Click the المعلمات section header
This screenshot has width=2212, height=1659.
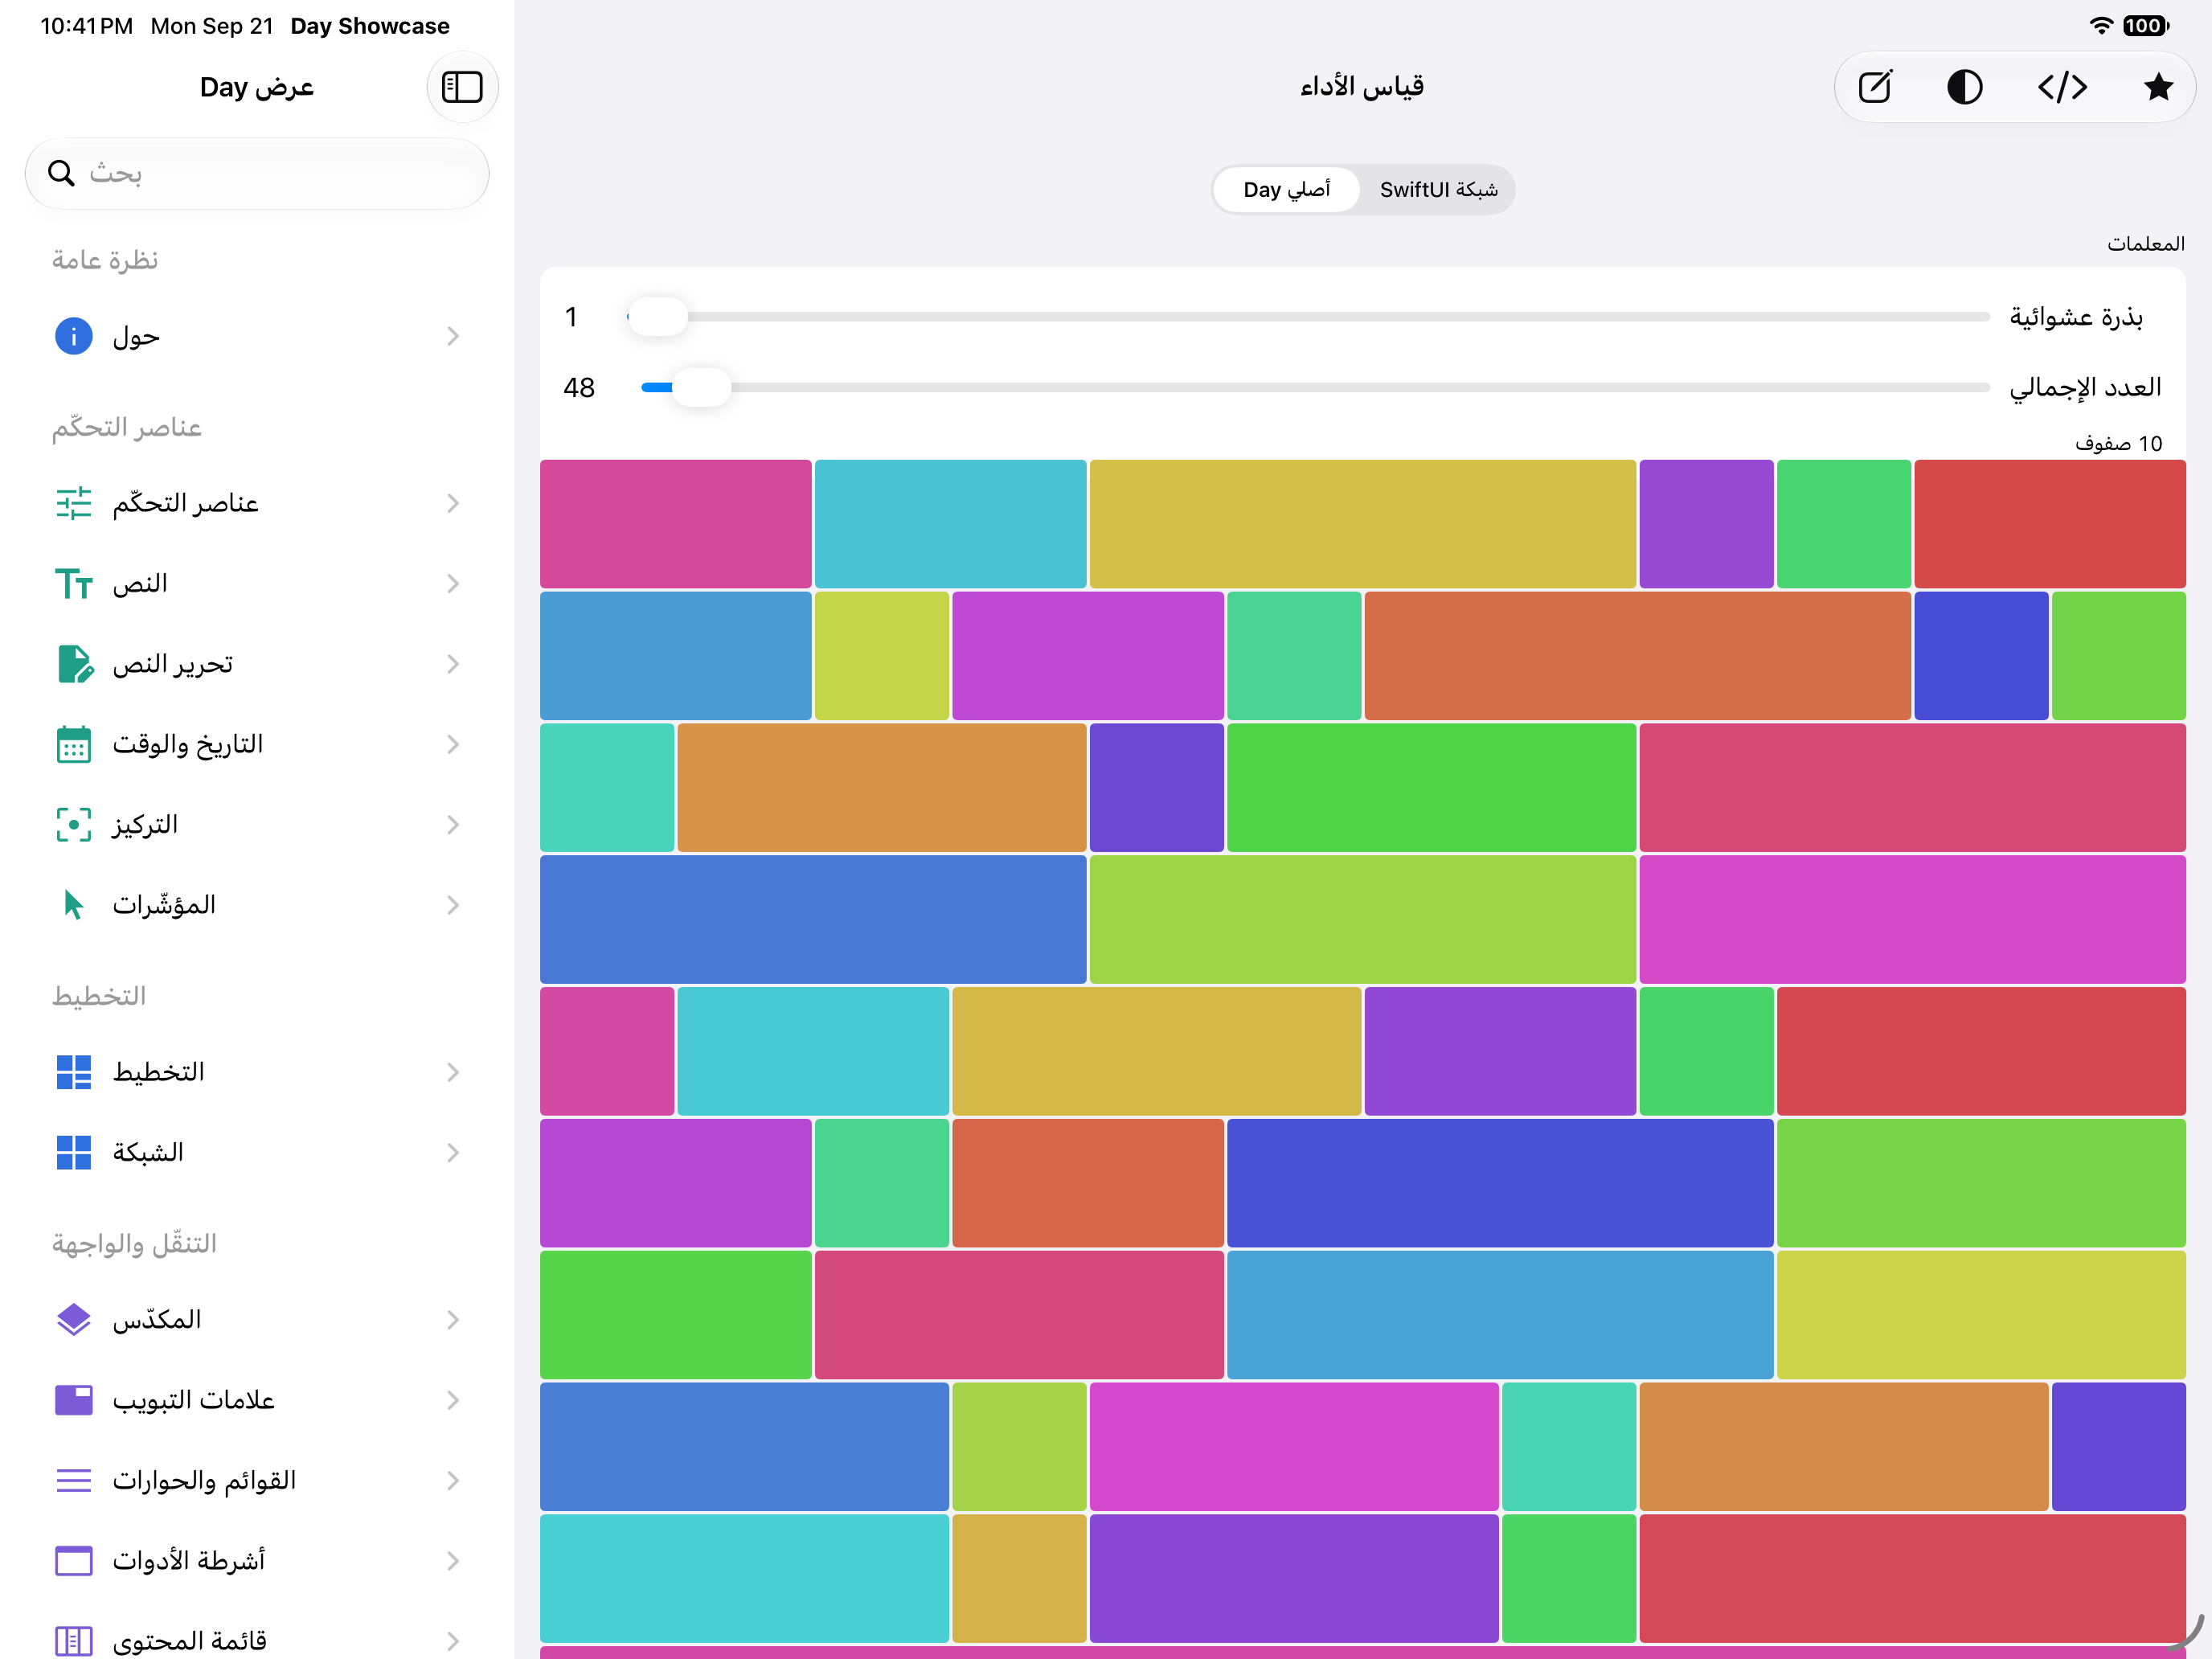[x=2146, y=244]
